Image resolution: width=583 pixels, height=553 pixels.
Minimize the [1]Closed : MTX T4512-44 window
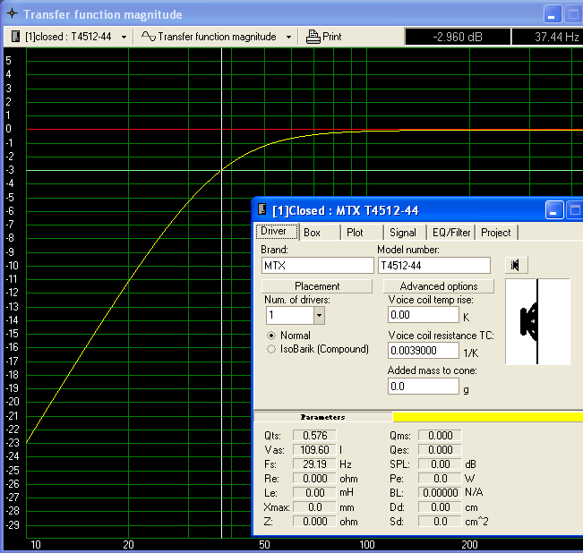pyautogui.click(x=554, y=210)
